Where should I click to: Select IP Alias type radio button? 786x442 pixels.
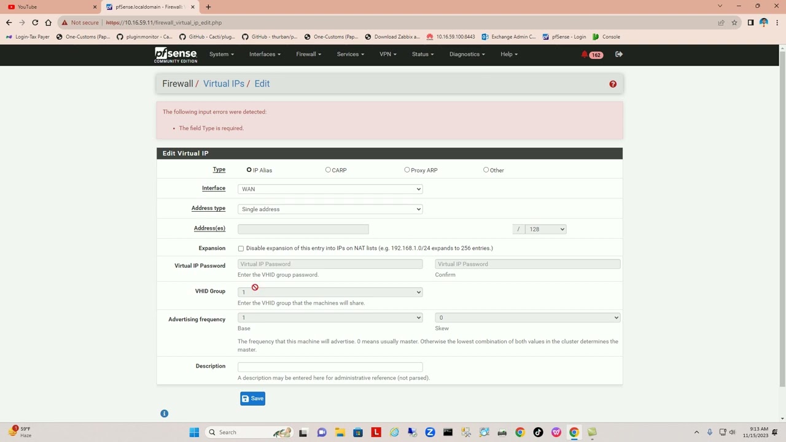click(249, 170)
